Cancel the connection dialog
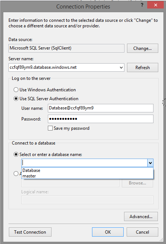 (142, 232)
